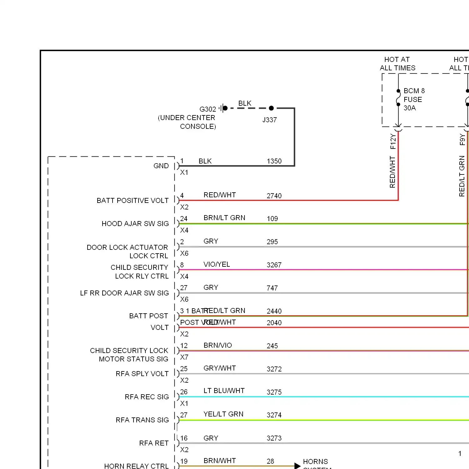Click circuit number 3267
This screenshot has width=469, height=469.
coord(274,265)
